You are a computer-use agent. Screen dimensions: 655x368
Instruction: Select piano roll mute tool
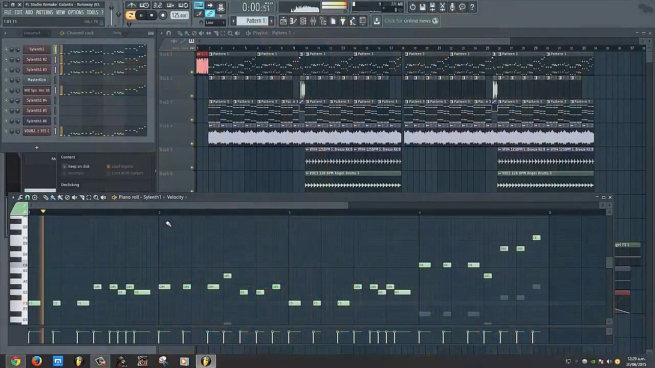click(74, 197)
